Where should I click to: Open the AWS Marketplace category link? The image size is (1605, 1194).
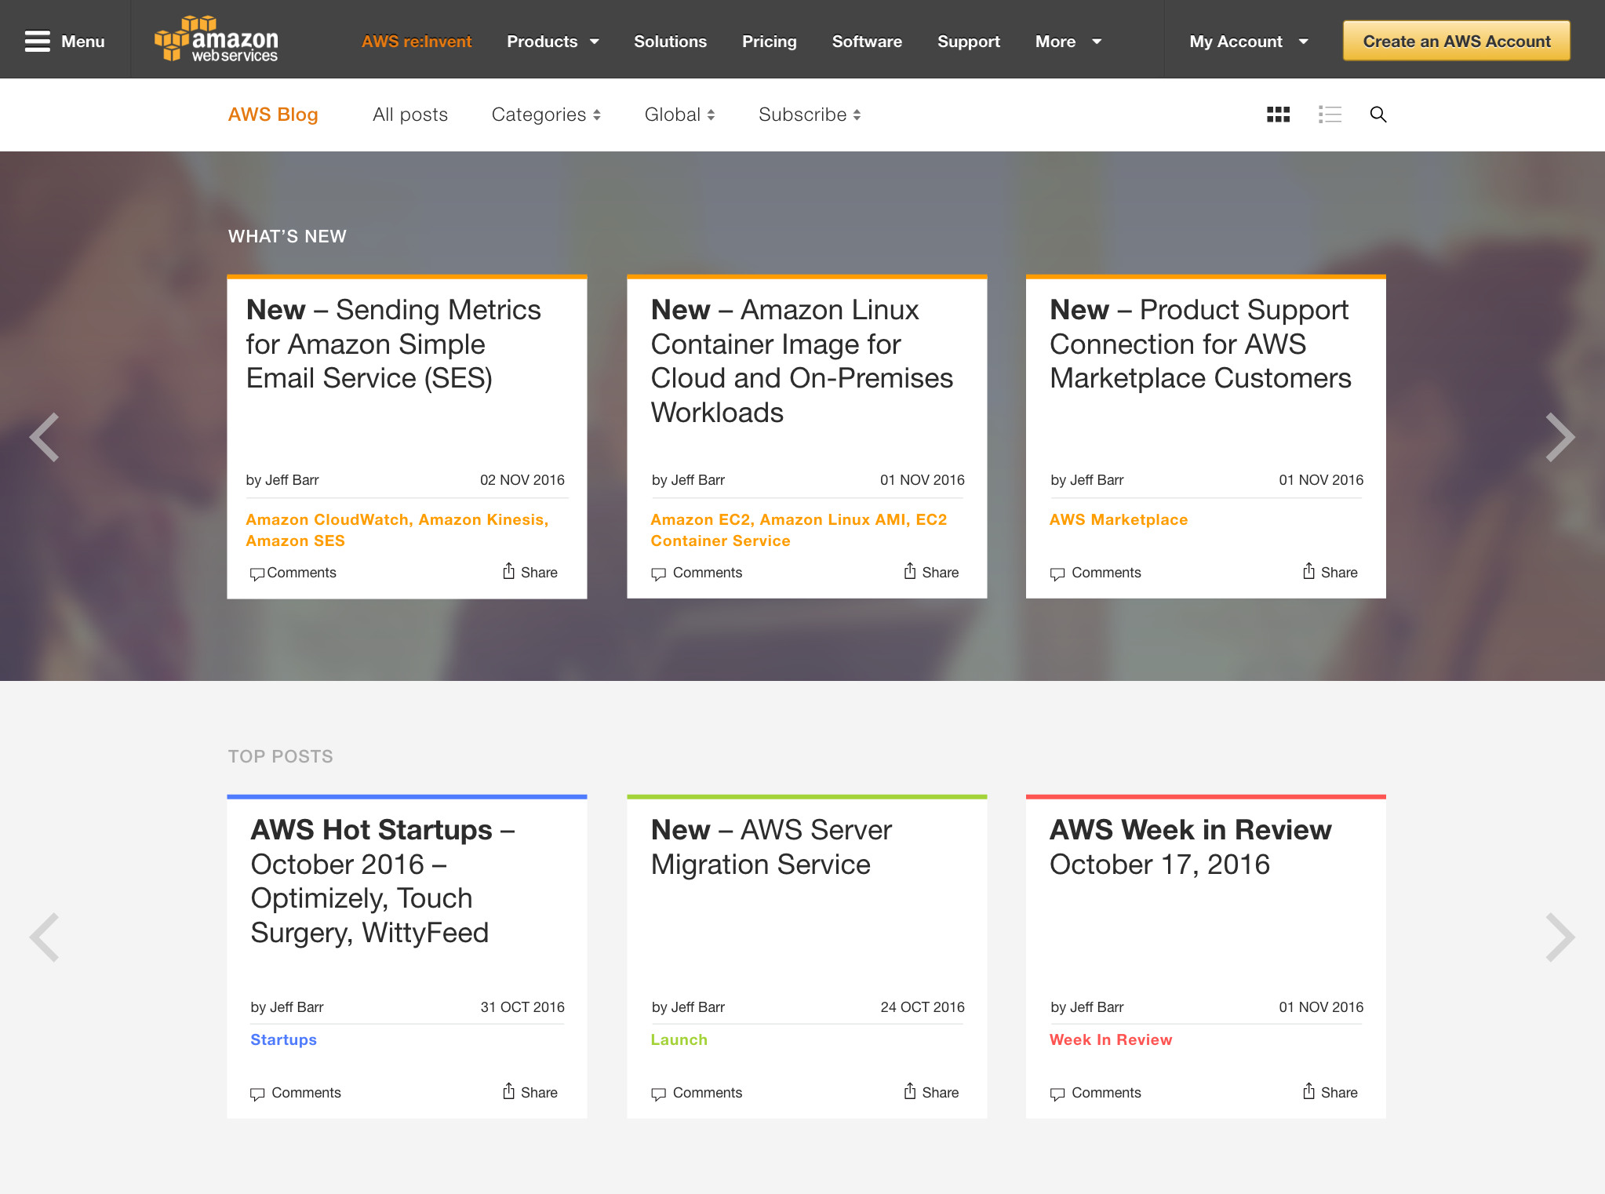(1118, 519)
